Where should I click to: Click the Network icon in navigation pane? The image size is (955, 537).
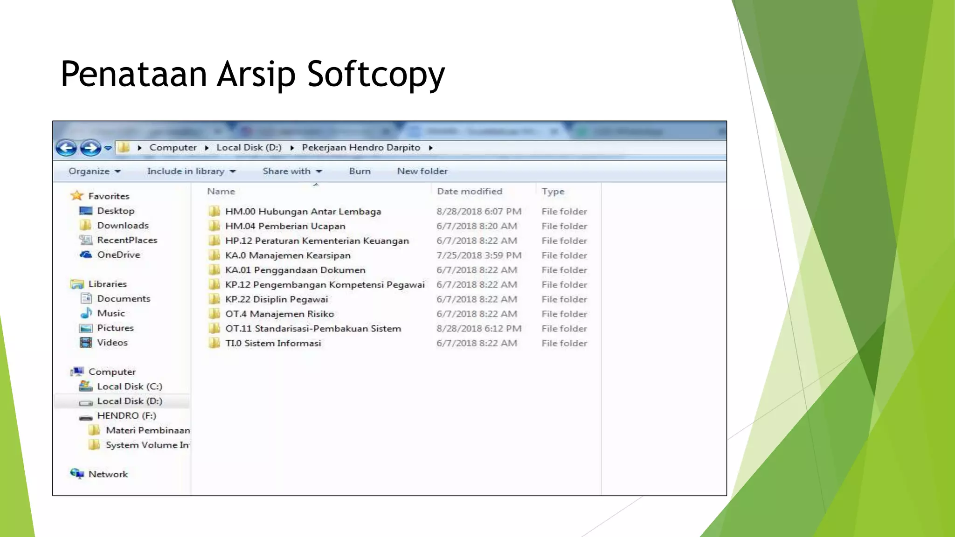pyautogui.click(x=77, y=474)
